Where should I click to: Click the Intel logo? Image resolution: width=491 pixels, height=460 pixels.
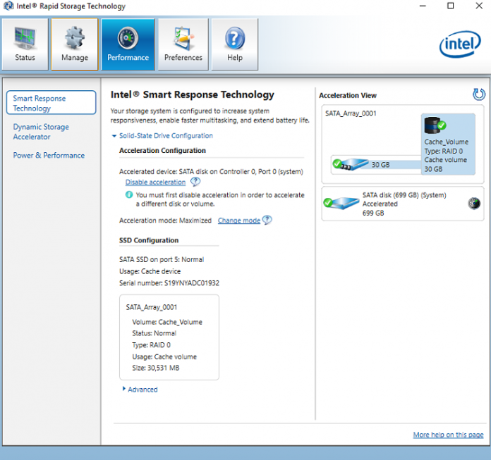pos(460,45)
